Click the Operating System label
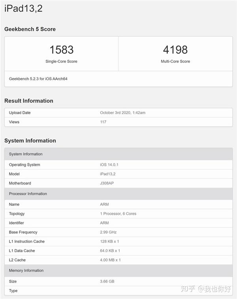 tap(24, 165)
